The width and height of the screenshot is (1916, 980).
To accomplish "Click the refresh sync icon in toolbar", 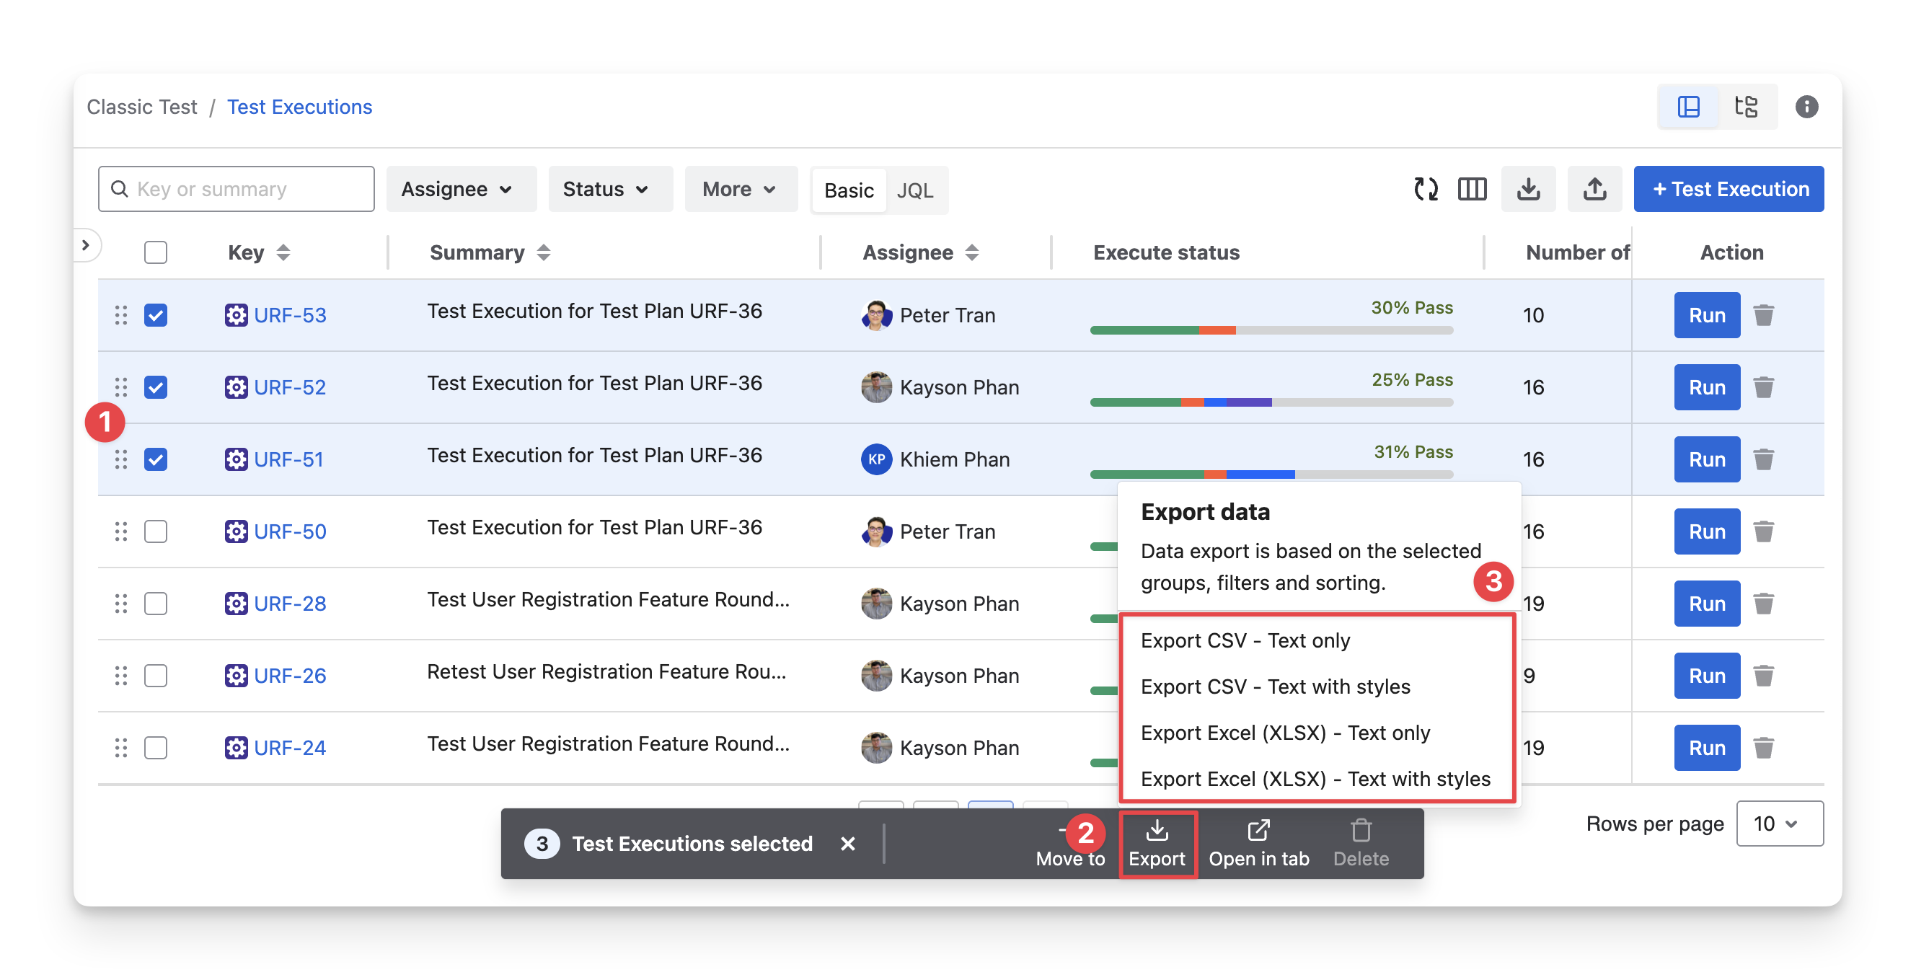I will 1425,189.
